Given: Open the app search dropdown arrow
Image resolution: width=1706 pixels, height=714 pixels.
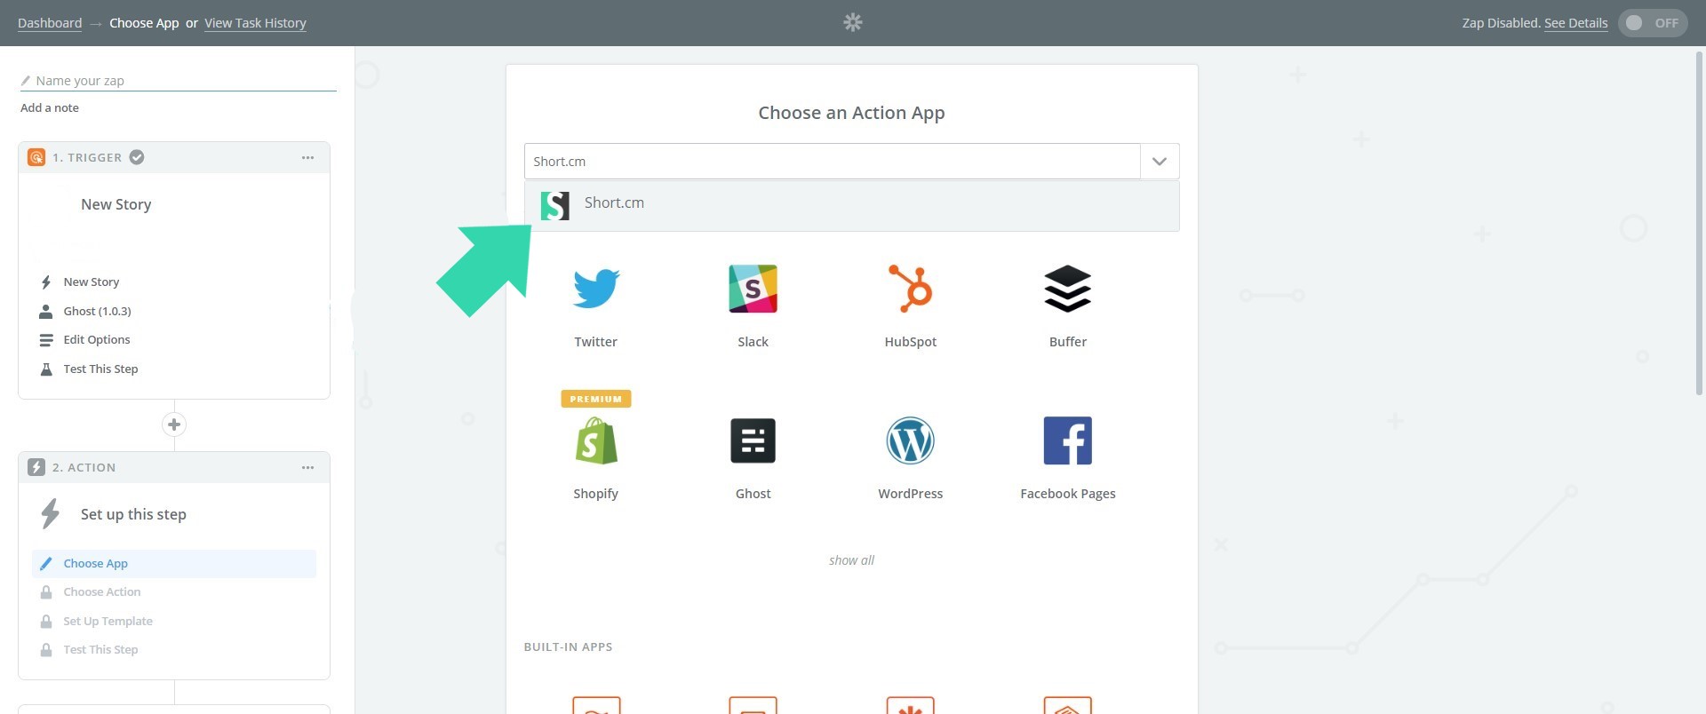Looking at the screenshot, I should coord(1159,162).
